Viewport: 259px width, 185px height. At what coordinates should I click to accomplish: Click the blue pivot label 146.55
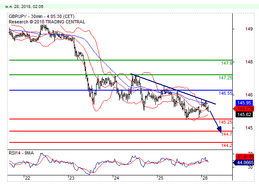pos(225,93)
